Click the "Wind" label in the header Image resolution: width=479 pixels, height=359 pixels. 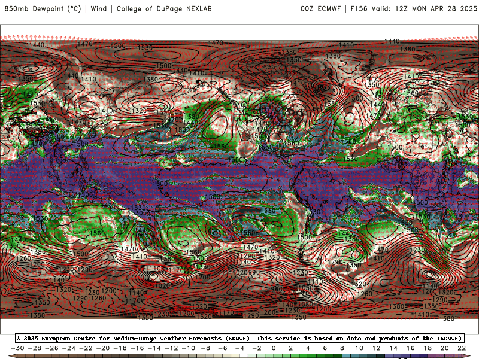pyautogui.click(x=99, y=8)
